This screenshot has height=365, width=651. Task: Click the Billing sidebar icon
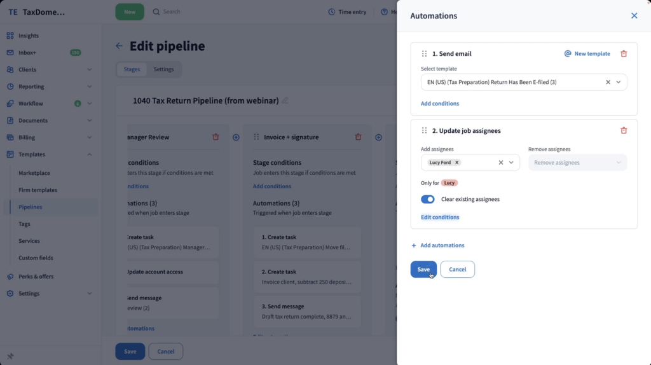pyautogui.click(x=10, y=137)
